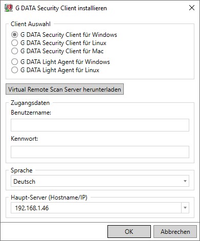Close the install dialog window
Viewport: 200px width, 241px height.
192,8
